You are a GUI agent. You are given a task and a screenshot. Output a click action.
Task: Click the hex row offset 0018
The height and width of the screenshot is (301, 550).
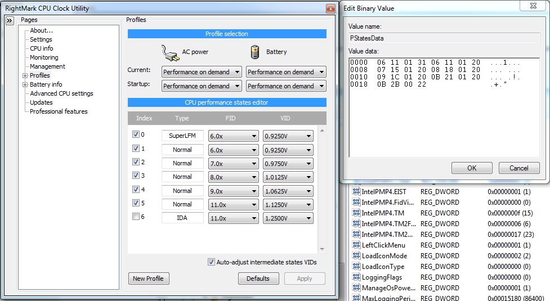click(359, 84)
